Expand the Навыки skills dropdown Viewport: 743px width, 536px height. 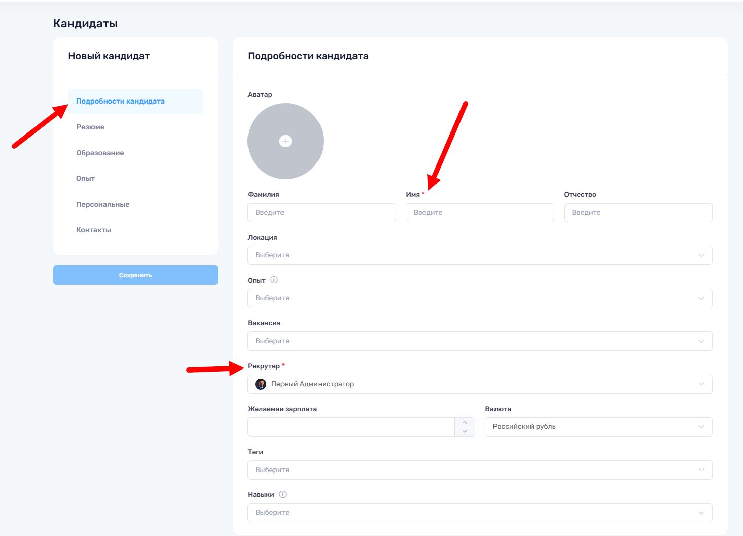coord(479,513)
